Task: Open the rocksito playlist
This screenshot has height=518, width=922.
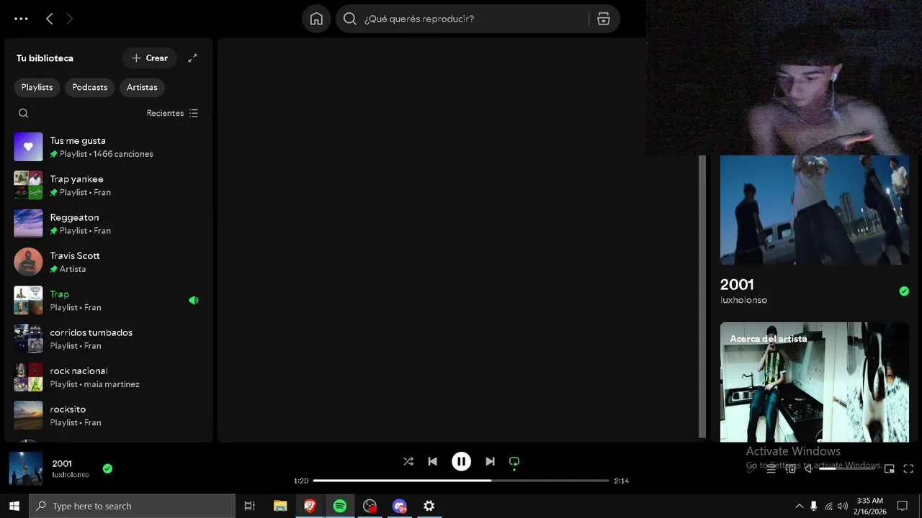Action: point(108,415)
